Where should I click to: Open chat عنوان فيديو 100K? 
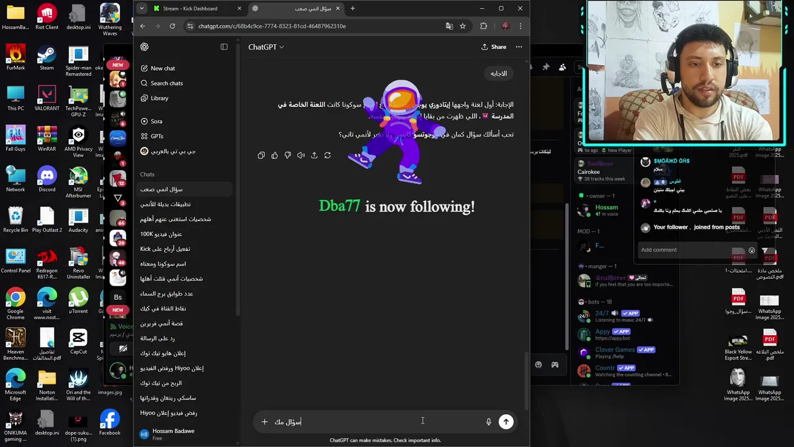[x=185, y=234]
